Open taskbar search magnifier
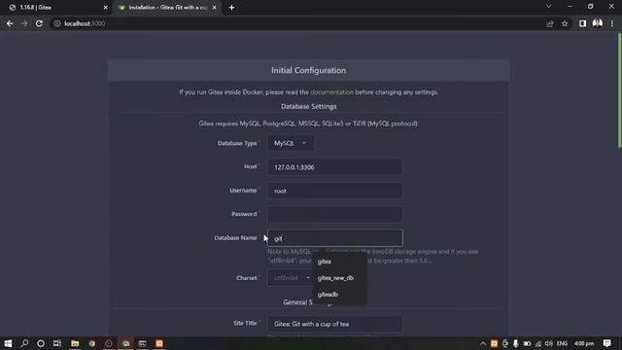622x350 pixels. point(24,343)
